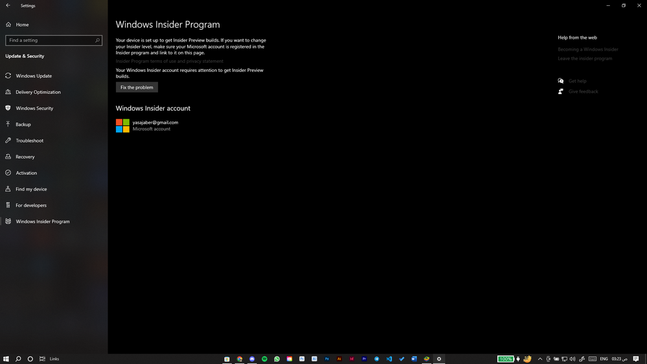Open the Windows Start menu
This screenshot has height=364, width=647.
6,359
